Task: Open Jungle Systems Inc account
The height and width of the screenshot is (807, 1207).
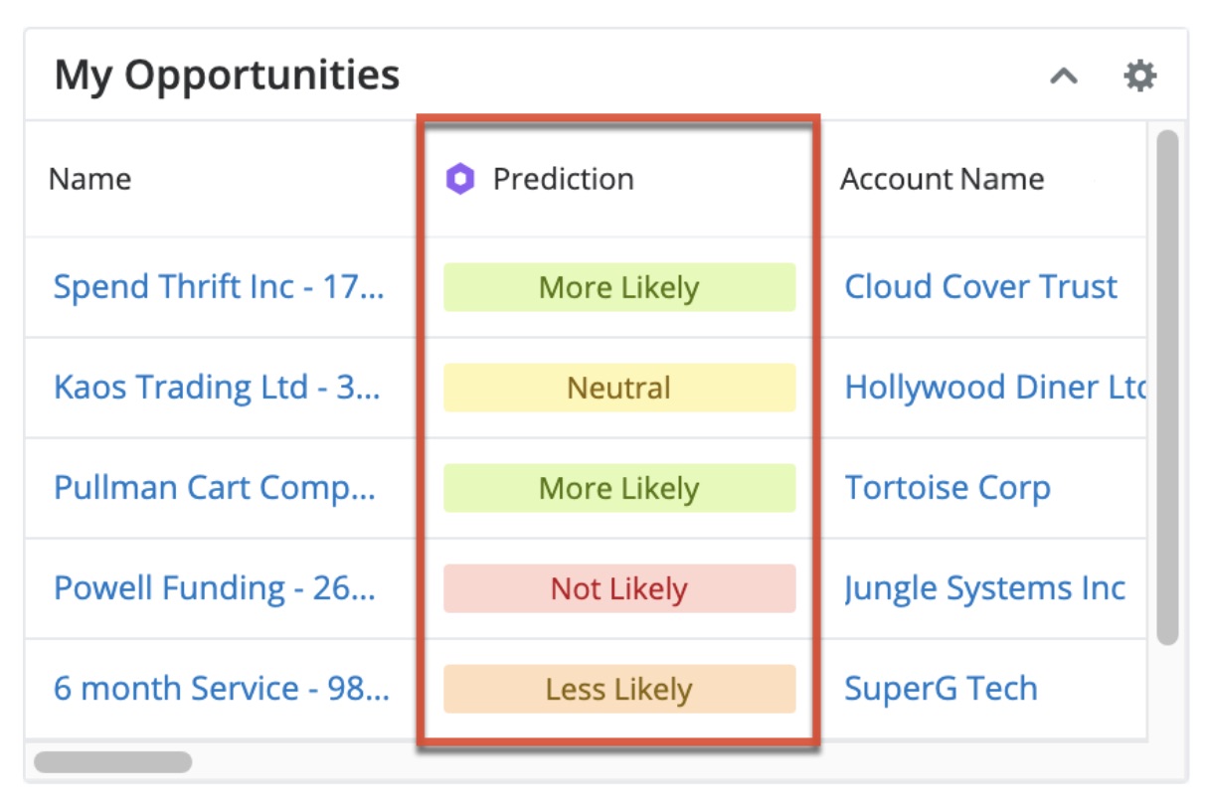Action: pyautogui.click(x=984, y=588)
